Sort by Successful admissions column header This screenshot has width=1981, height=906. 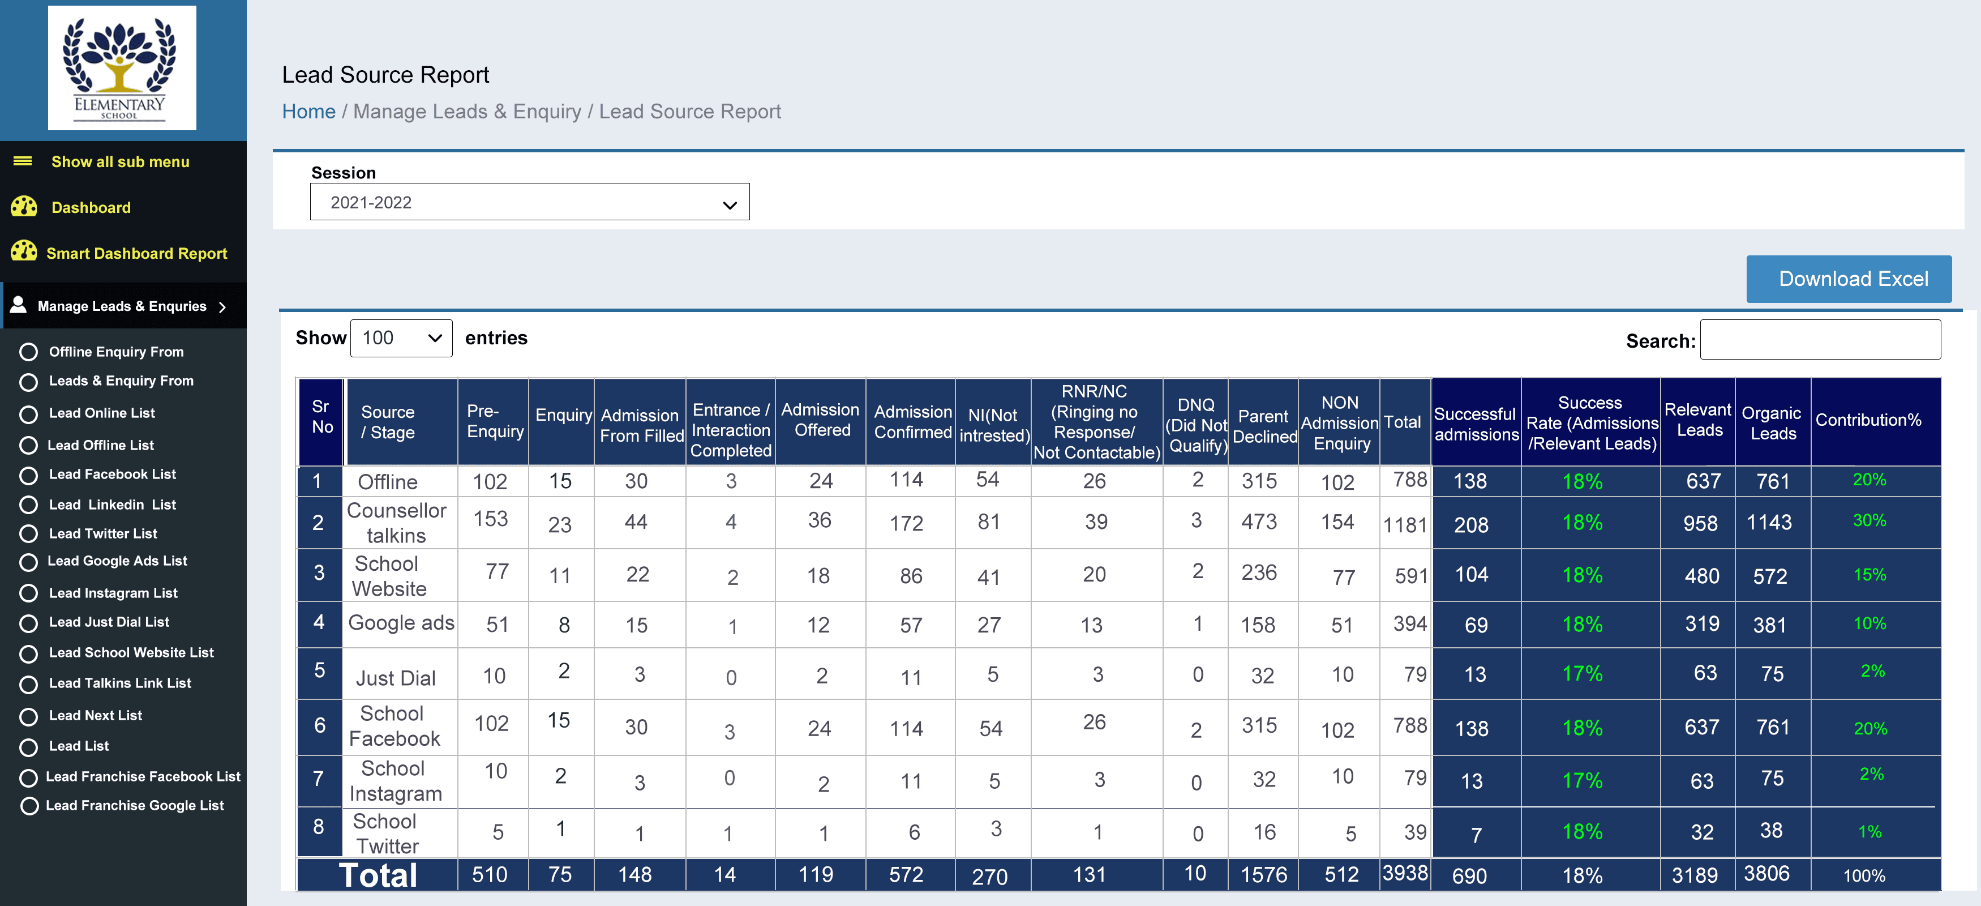pyautogui.click(x=1476, y=422)
